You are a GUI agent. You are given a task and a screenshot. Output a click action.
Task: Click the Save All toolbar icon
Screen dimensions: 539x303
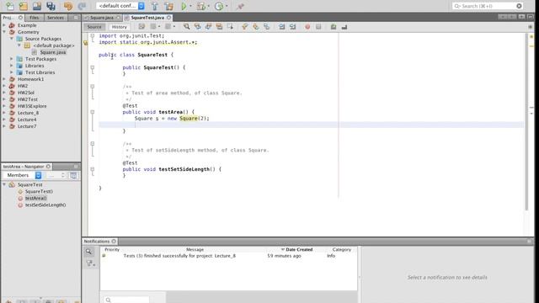[51, 6]
